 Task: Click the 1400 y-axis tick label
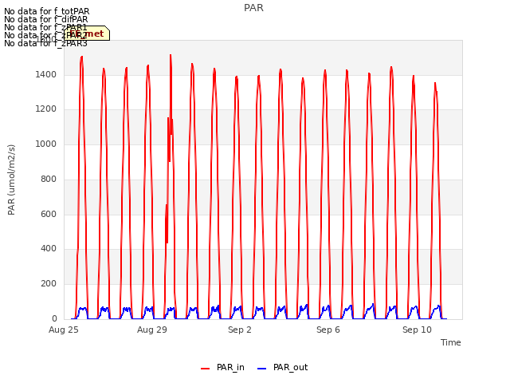pos(46,74)
